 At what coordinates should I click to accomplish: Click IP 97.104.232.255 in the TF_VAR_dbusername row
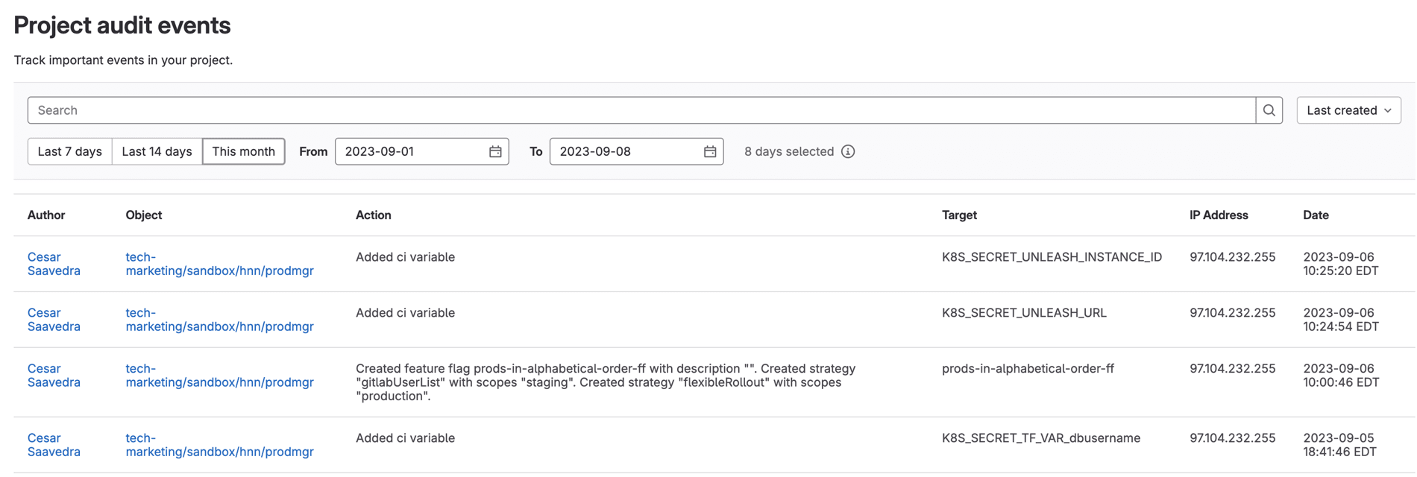click(1232, 438)
